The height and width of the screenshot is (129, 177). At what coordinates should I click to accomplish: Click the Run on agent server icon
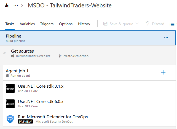click(7, 76)
